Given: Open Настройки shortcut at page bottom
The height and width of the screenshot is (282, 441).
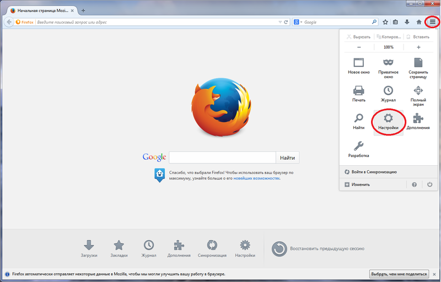Looking at the screenshot, I should [245, 249].
